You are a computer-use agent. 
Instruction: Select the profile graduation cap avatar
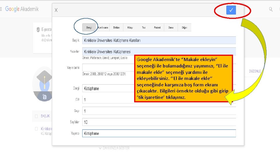[x=43, y=84]
